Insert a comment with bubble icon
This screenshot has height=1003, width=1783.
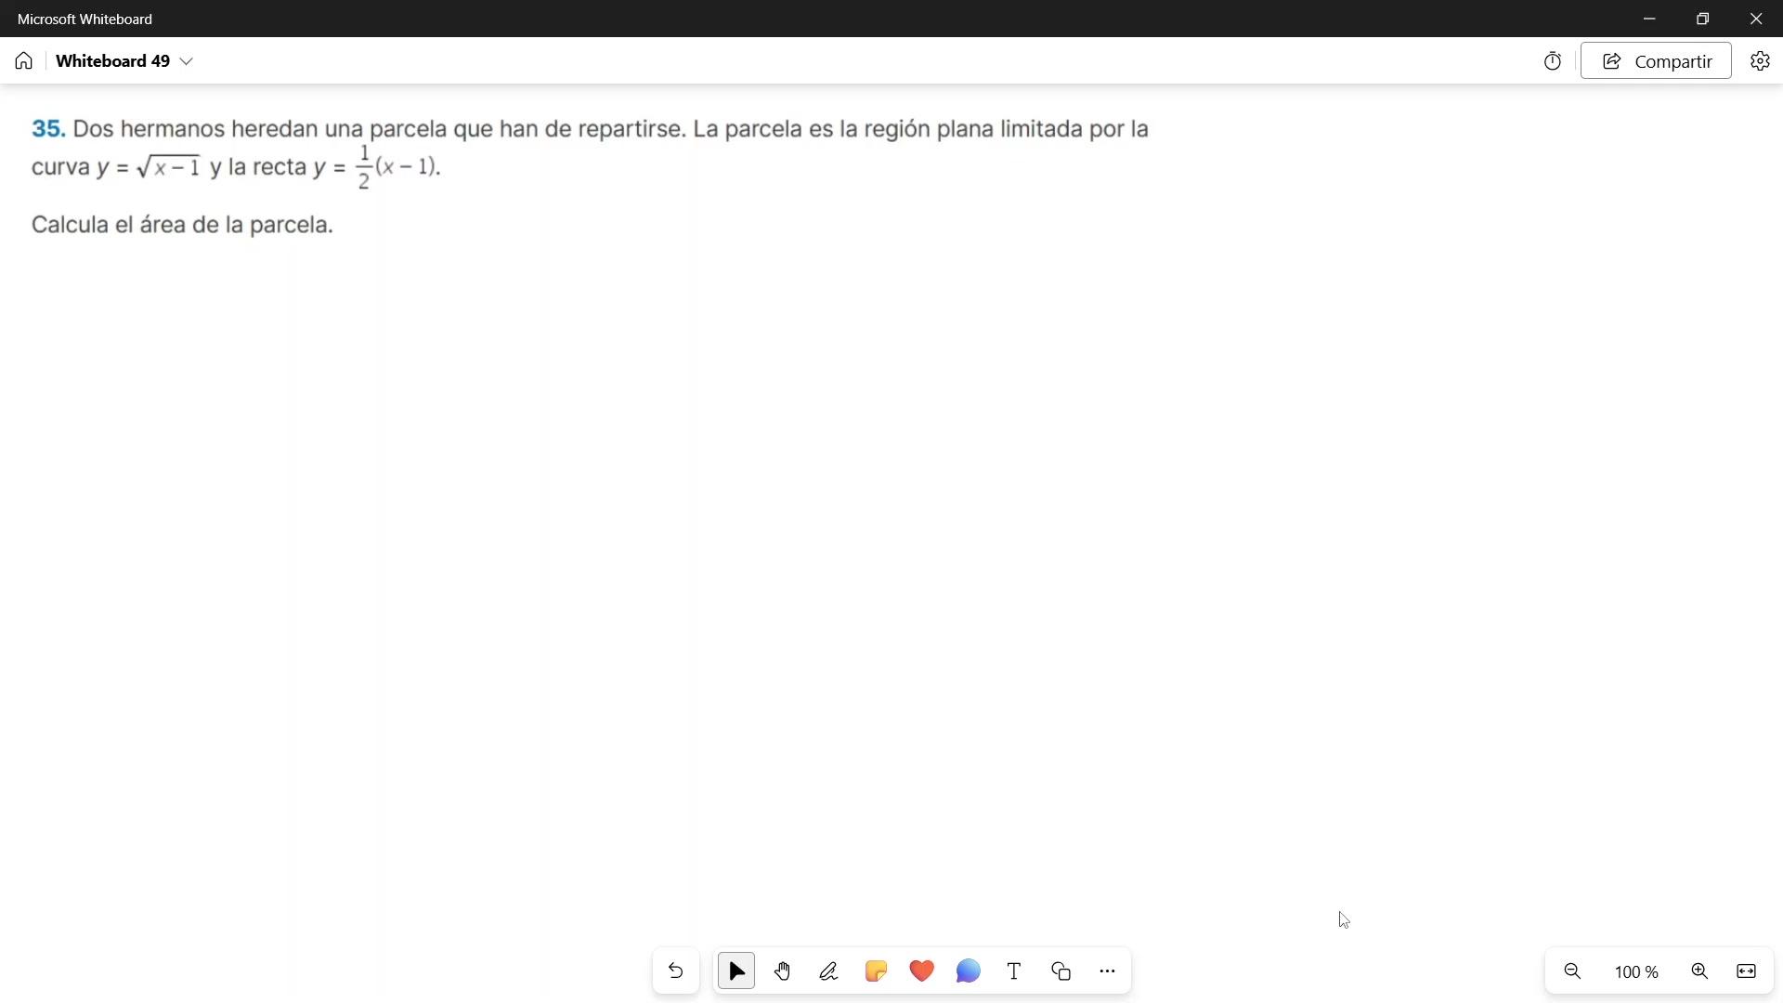pos(969,971)
